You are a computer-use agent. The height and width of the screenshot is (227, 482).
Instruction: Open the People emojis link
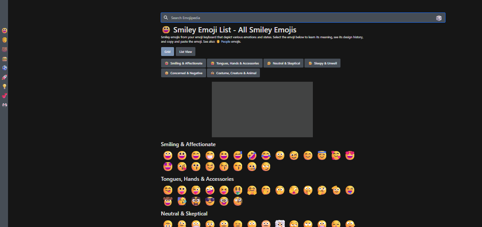tap(226, 41)
